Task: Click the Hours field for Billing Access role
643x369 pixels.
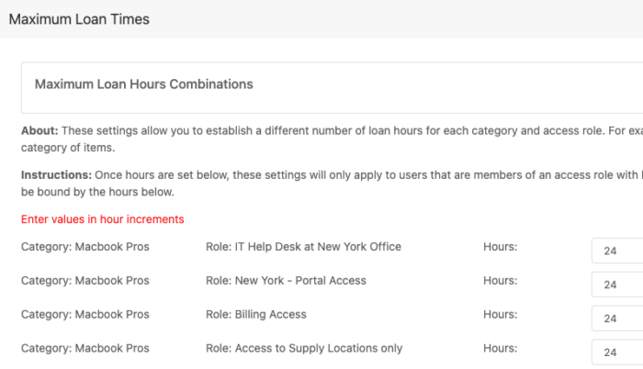Action: [617, 319]
